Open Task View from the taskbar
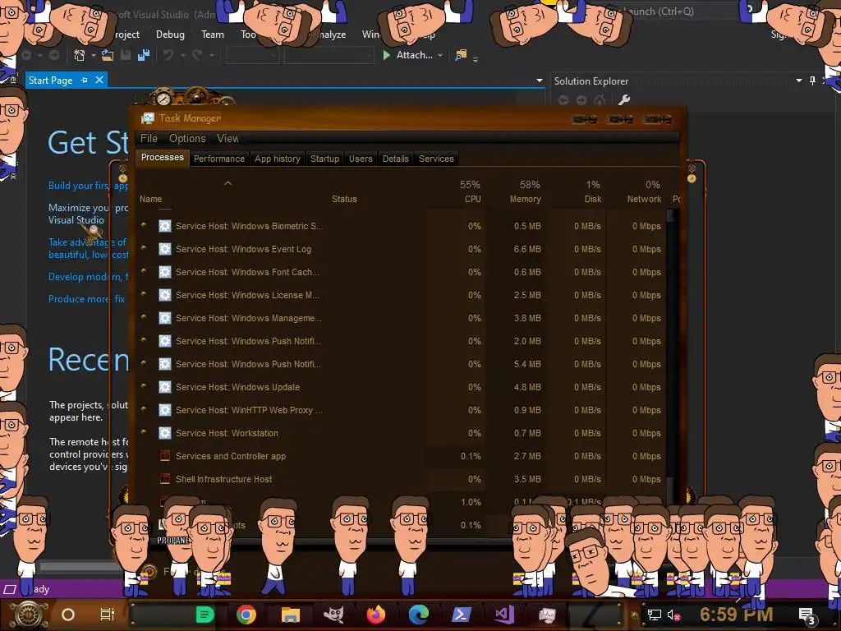 (x=108, y=615)
